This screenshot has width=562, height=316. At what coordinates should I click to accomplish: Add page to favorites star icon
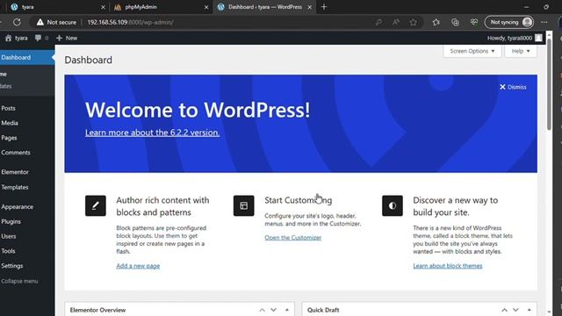[x=414, y=22]
